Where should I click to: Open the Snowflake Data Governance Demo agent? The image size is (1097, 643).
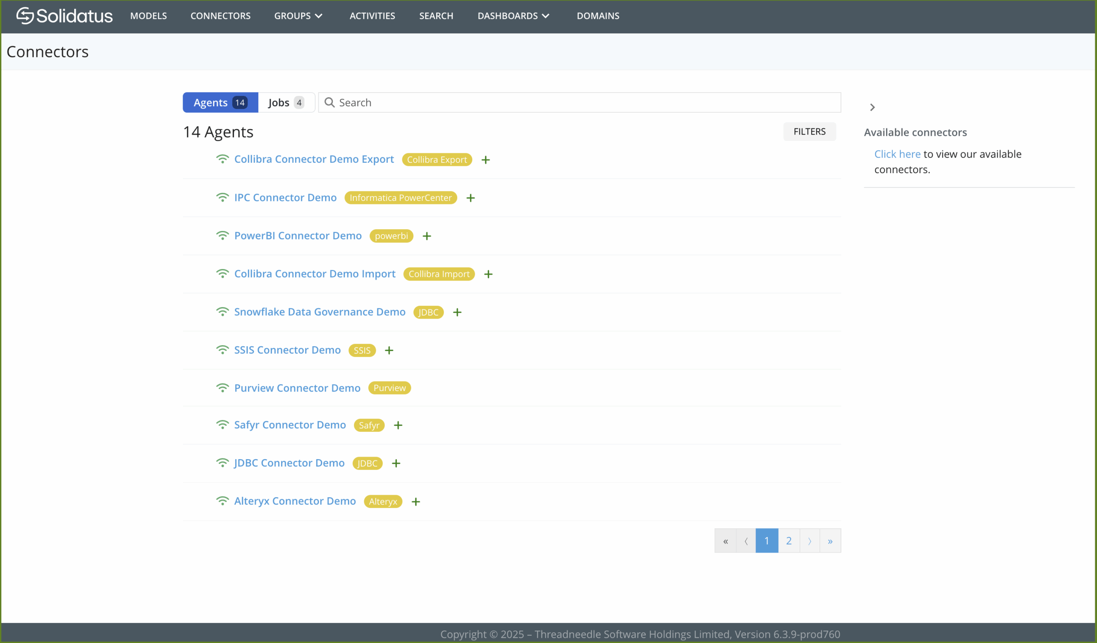pos(320,312)
